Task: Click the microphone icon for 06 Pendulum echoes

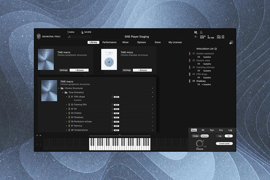Action: [x=112, y=121]
